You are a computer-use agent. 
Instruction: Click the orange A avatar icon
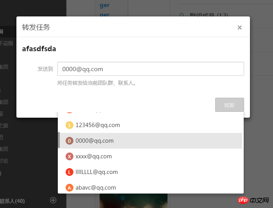pos(69,188)
